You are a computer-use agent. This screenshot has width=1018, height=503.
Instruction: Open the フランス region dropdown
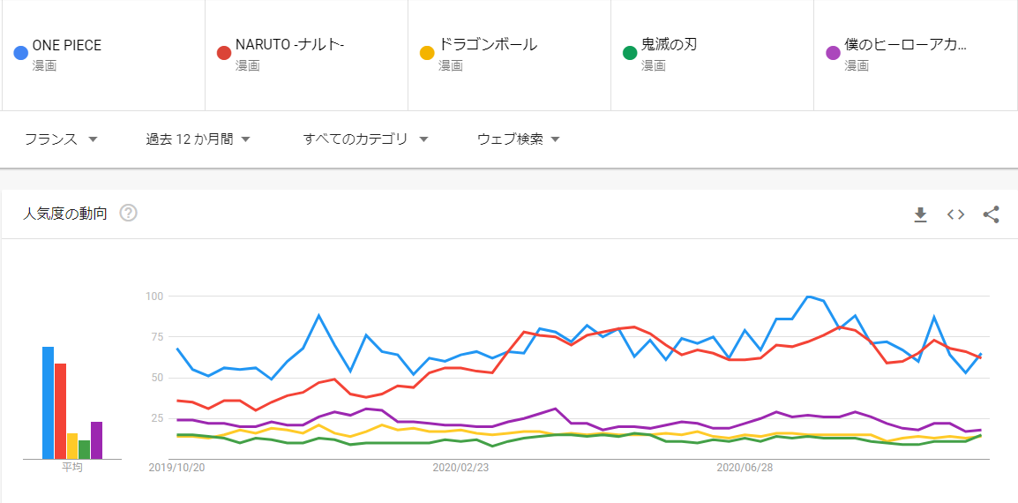coord(60,139)
